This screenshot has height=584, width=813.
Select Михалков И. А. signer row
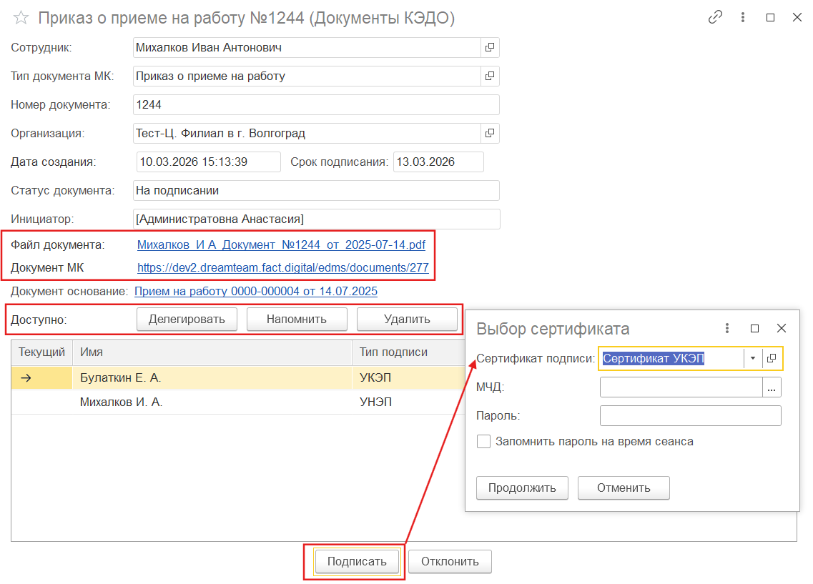coord(122,402)
